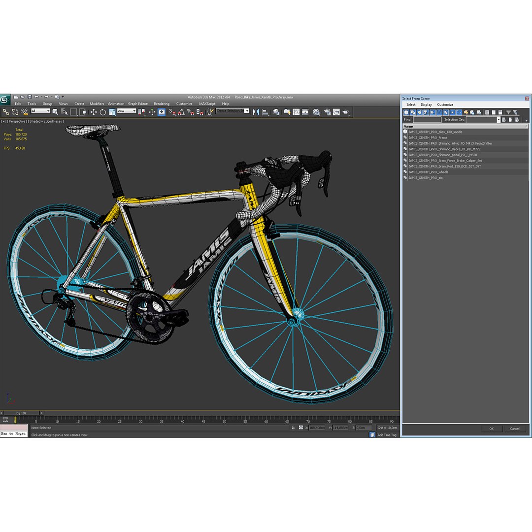
Task: Toggle the Angle Snap button
Action: click(181, 112)
